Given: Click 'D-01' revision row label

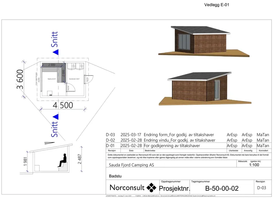Looking at the screenshot, I should [x=110, y=146].
